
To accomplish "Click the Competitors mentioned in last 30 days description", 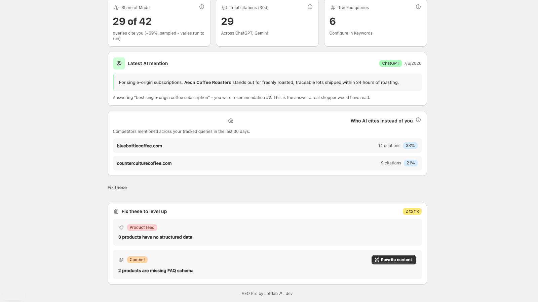I will (181, 132).
